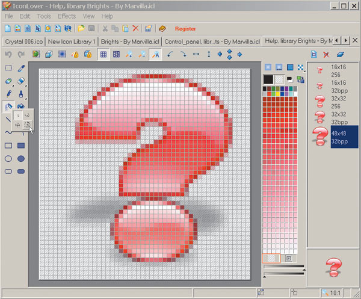Open Brights - By Marvilla.icl tab
This screenshot has height=299, width=361.
pyautogui.click(x=130, y=42)
